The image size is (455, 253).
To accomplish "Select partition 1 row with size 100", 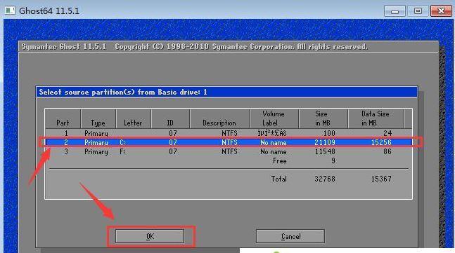I will click(x=229, y=133).
